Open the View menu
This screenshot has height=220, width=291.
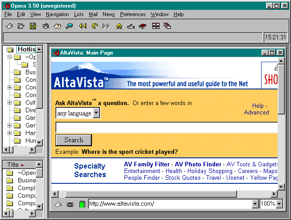[35, 14]
